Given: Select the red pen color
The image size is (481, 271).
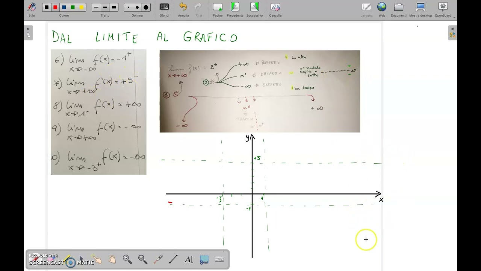Looking at the screenshot, I should click(x=55, y=7).
